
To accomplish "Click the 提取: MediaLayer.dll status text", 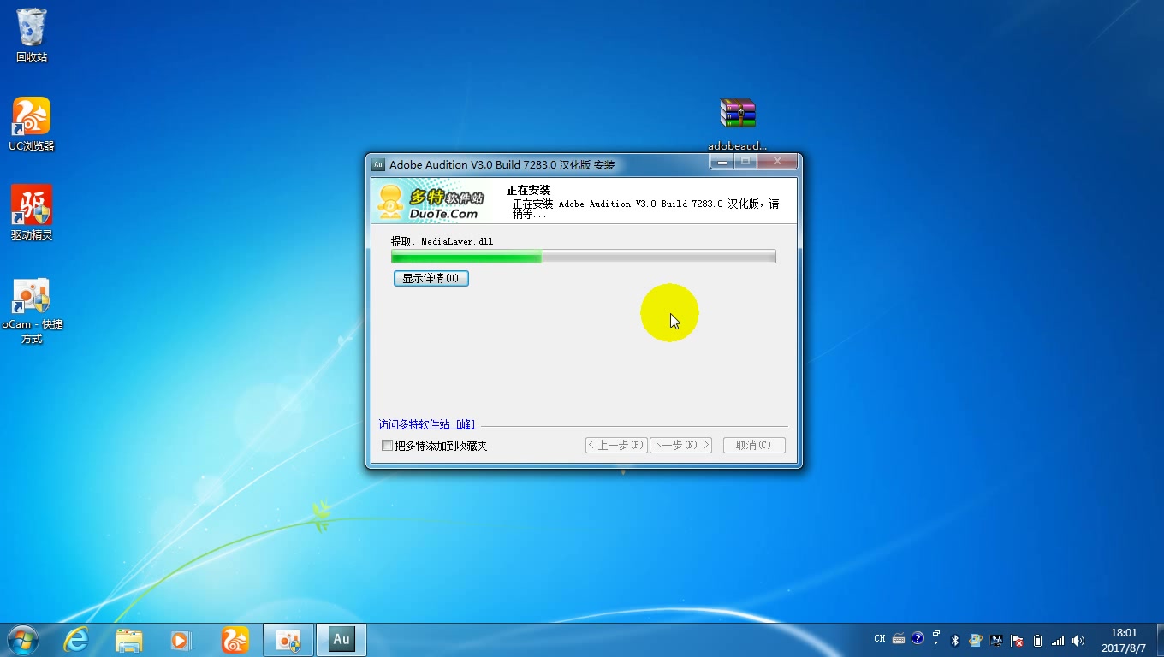I will [442, 241].
